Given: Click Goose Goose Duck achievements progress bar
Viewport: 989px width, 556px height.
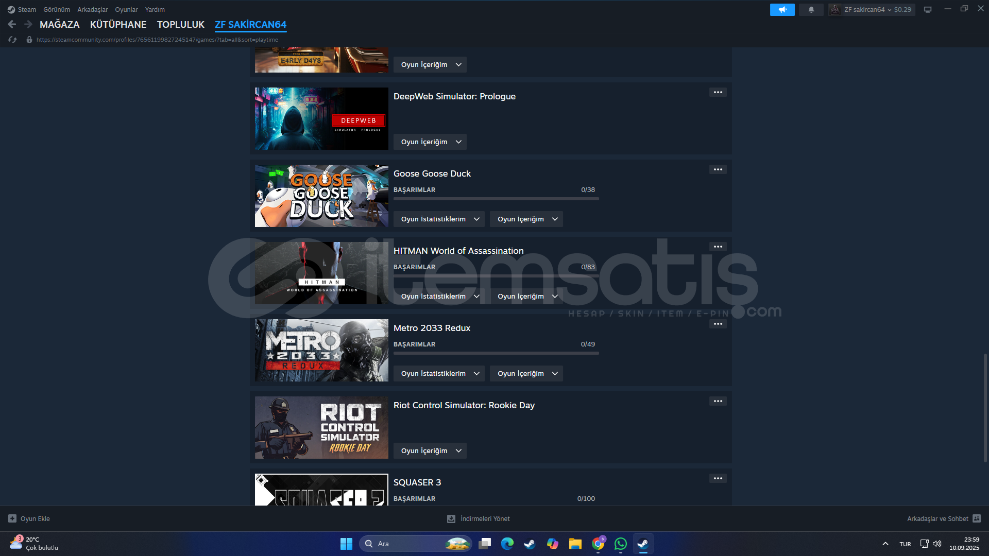Looking at the screenshot, I should point(496,199).
